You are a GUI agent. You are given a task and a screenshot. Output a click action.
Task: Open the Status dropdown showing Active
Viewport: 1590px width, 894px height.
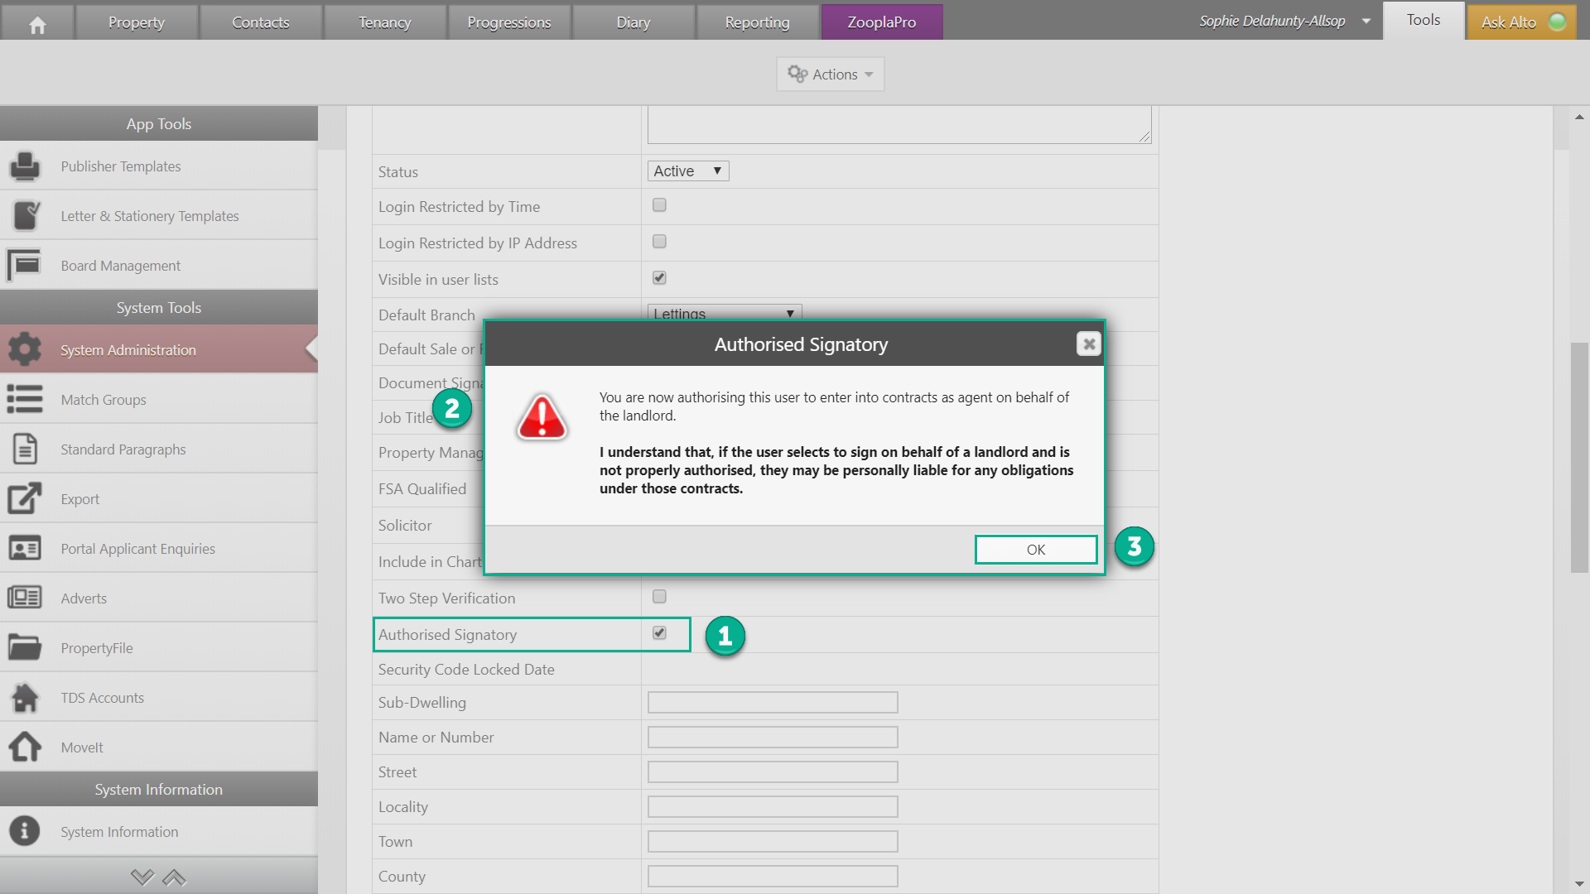point(687,171)
